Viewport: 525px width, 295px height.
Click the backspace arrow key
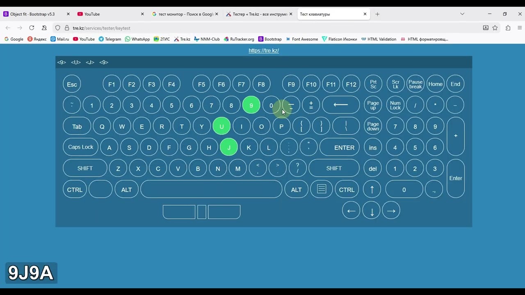tap(341, 105)
